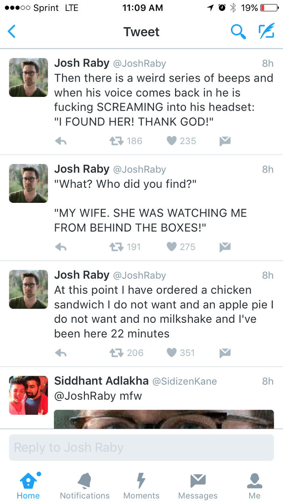
Task: Share the chicken sandwich tweet via direct message
Action: click(x=225, y=353)
